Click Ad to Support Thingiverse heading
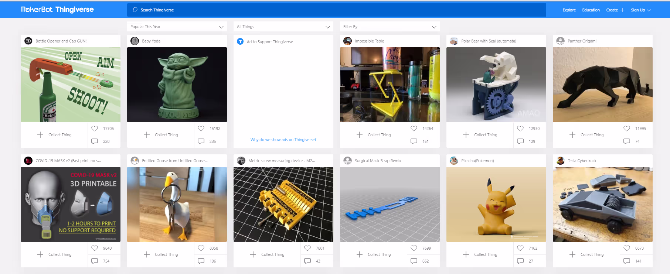Image resolution: width=670 pixels, height=274 pixels. [270, 42]
